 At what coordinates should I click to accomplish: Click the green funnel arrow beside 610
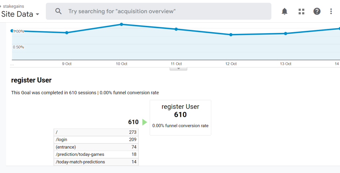point(144,122)
